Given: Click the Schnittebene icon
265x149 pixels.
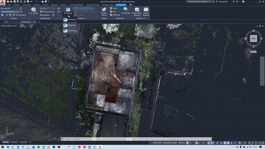Looking at the screenshot, I should [x=104, y=10].
